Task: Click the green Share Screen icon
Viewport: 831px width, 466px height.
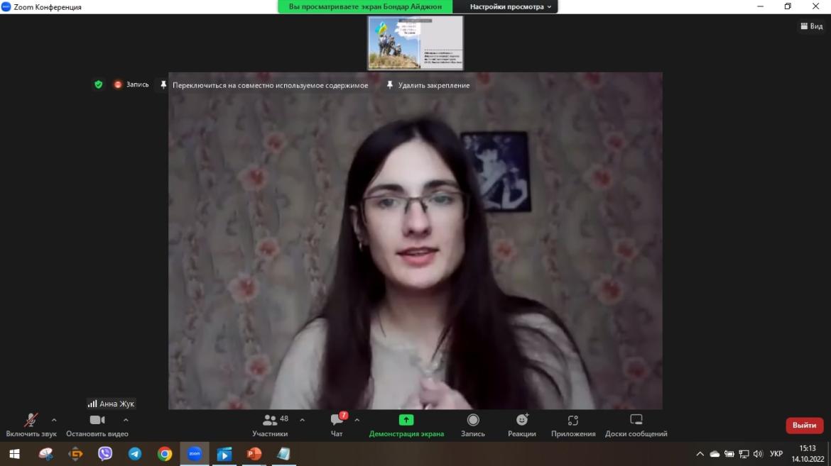Action: [x=406, y=420]
